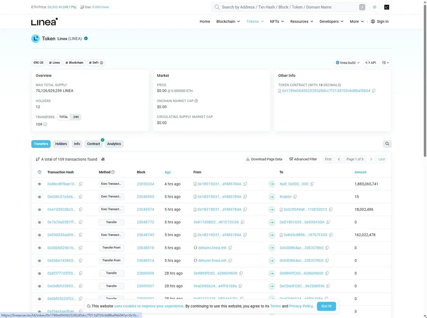Click the Method column info icon
The height and width of the screenshot is (318, 427).
click(113, 172)
